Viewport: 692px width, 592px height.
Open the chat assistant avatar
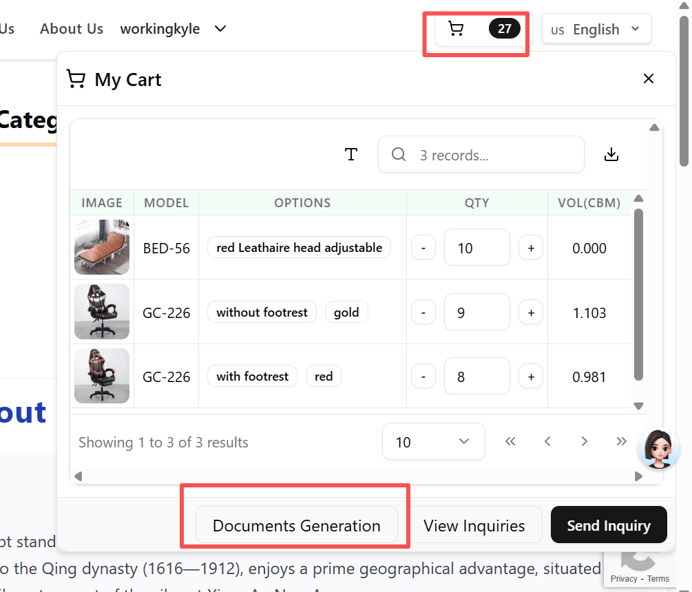[x=658, y=449]
